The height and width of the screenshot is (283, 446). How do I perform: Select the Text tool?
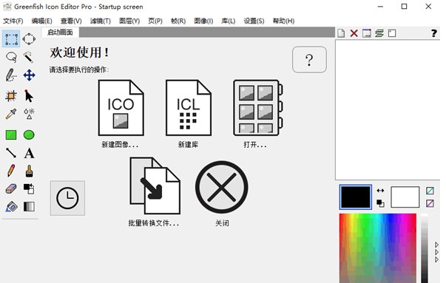pos(29,153)
